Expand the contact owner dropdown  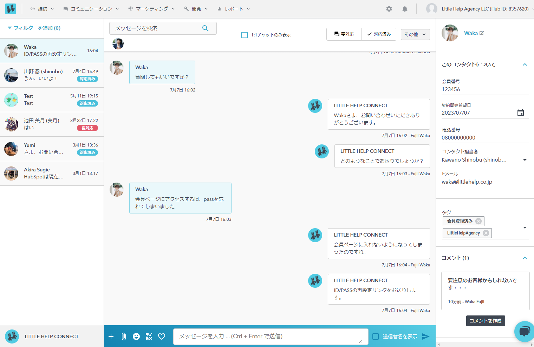pyautogui.click(x=525, y=160)
